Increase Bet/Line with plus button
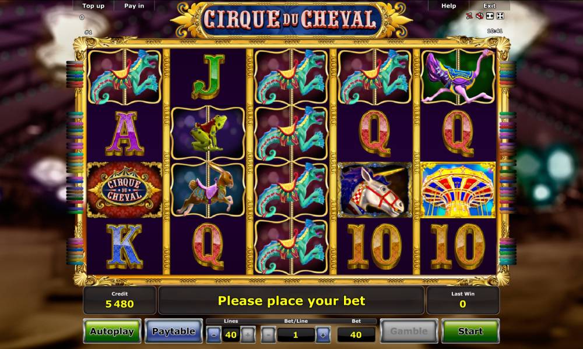583x349 pixels. click(x=323, y=335)
